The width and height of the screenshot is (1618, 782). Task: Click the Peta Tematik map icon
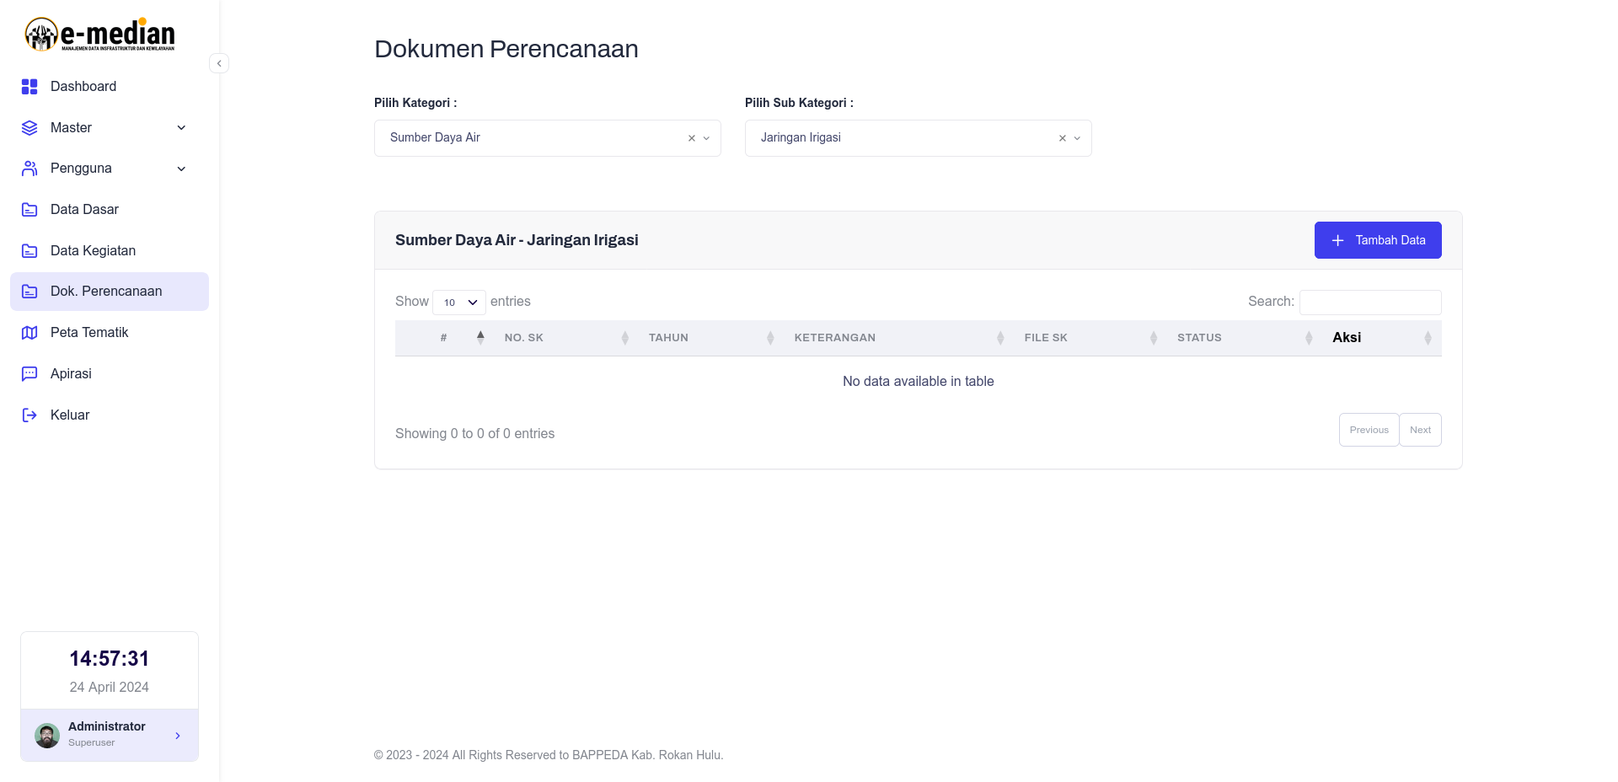29,333
